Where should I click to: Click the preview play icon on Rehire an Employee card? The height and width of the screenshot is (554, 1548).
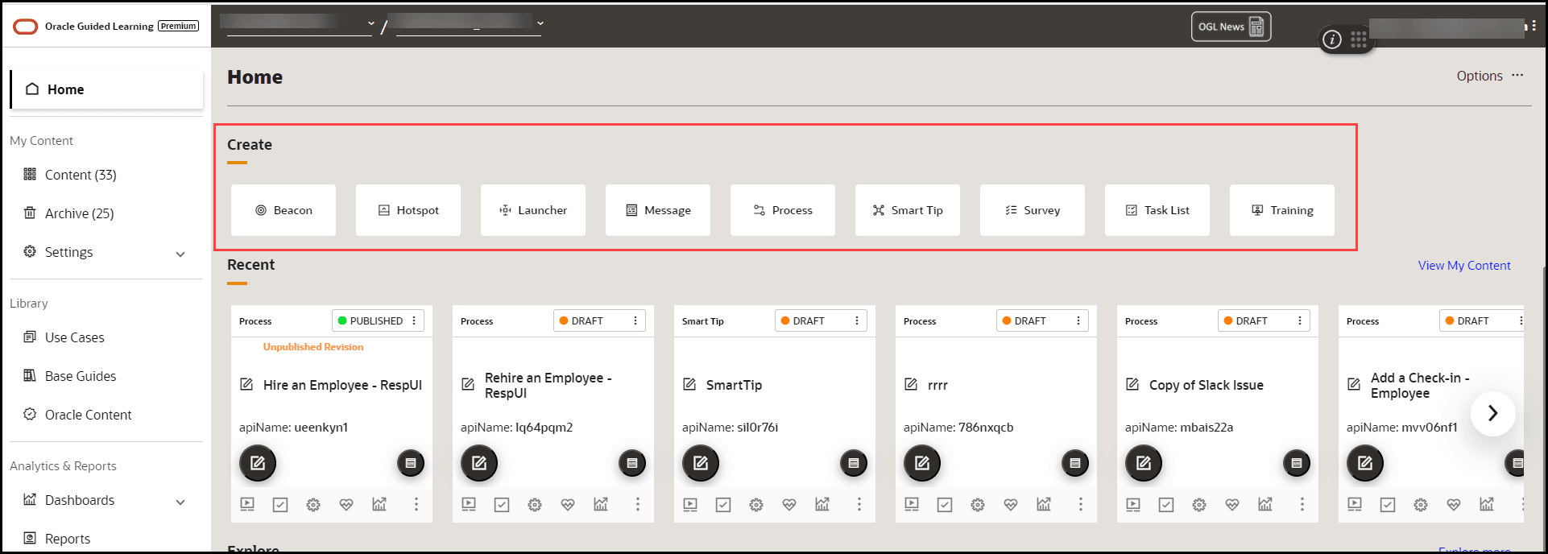[x=469, y=504]
